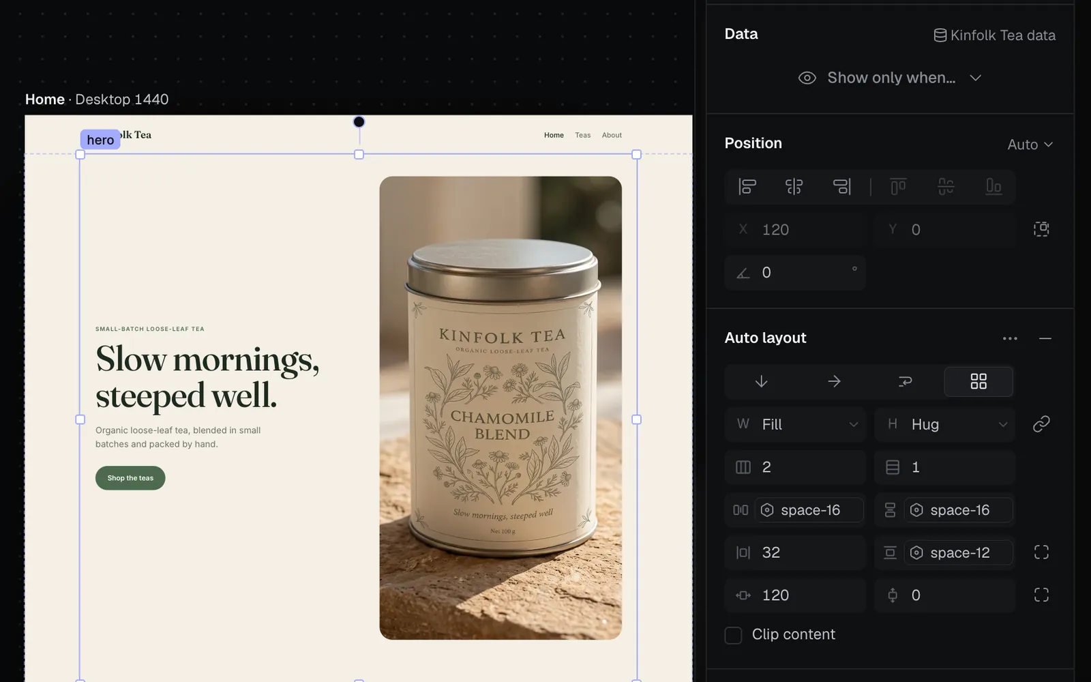Select vertical padding space-12 variable
The width and height of the screenshot is (1091, 682).
coord(959,552)
